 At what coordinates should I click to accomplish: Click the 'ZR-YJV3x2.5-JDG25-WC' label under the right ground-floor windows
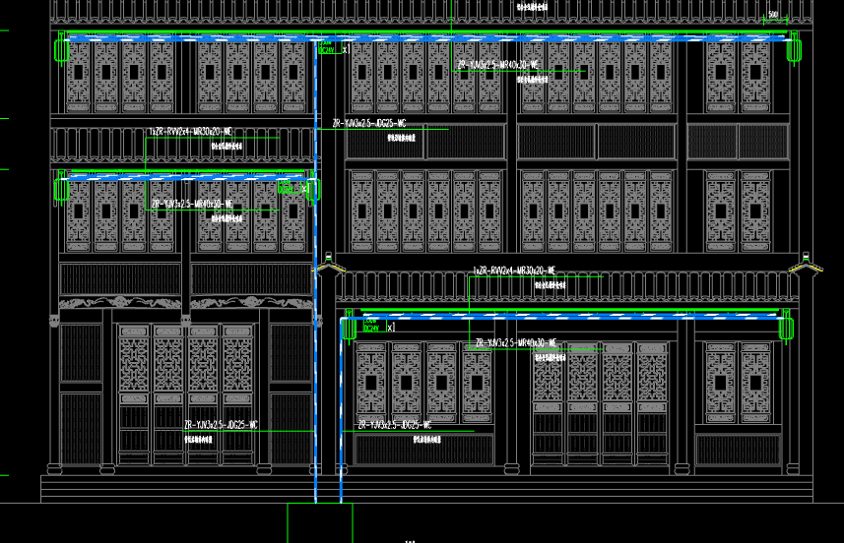(x=395, y=425)
